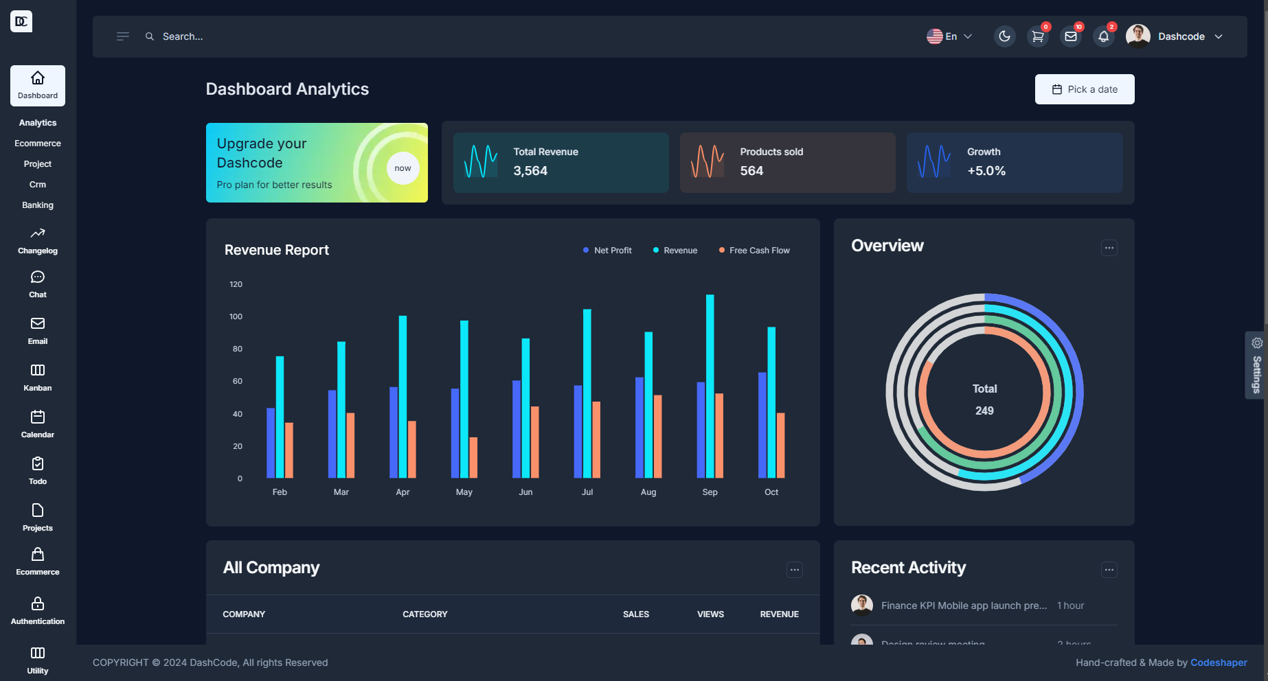Open the Recent Activity options menu
The width and height of the screenshot is (1268, 681).
[1109, 570]
